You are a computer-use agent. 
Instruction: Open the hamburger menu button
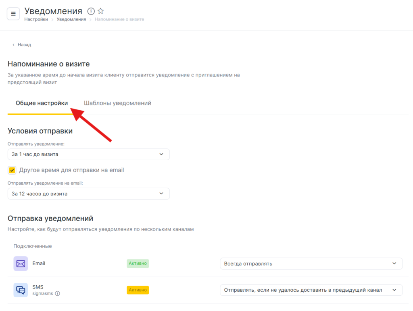tap(13, 14)
